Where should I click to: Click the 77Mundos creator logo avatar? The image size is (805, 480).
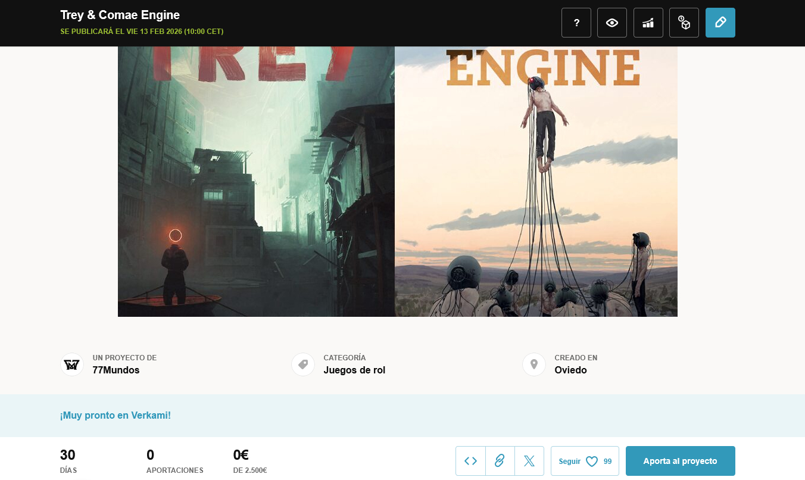tap(72, 364)
